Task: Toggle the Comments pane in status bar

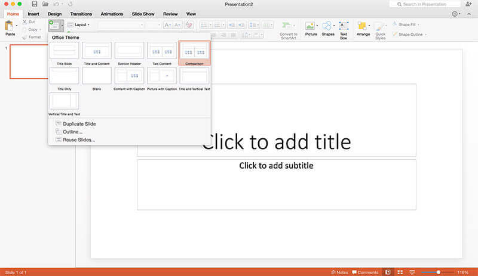Action: pyautogui.click(x=364, y=272)
